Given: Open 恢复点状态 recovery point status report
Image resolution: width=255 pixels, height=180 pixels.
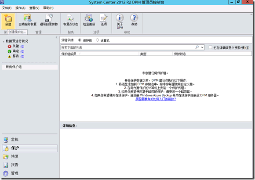Looking at the screenshot, I should [71, 20].
